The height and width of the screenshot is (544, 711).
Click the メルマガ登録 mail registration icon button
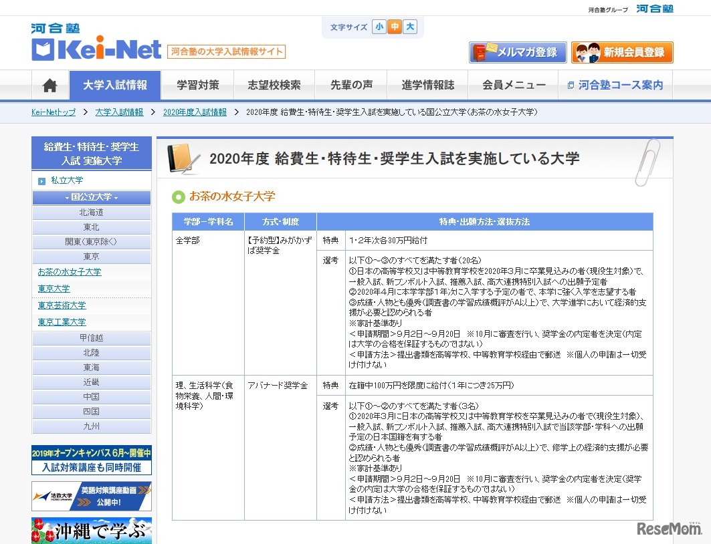coord(516,51)
